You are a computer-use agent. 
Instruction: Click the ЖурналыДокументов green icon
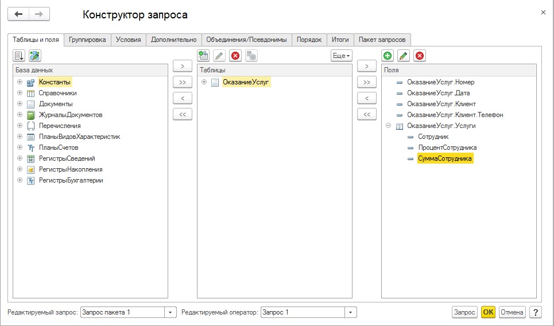point(31,115)
